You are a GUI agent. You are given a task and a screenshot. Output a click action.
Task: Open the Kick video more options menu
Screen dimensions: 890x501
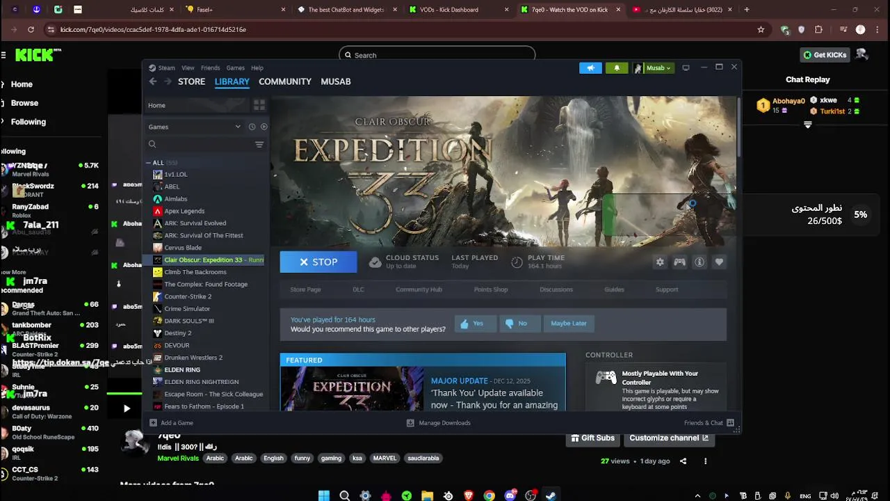coord(705,461)
